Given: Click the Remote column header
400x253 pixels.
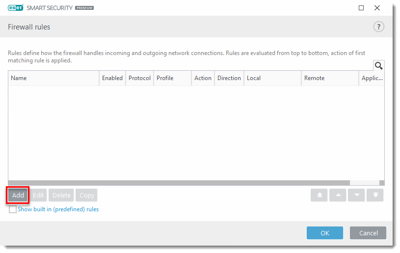Looking at the screenshot, I should (329, 78).
